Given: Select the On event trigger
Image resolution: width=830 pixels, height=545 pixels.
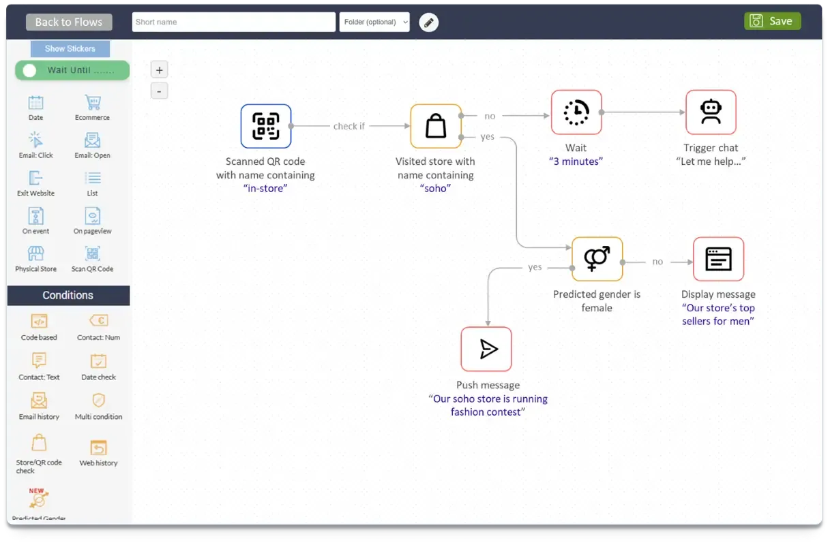Looking at the screenshot, I should pyautogui.click(x=36, y=216).
